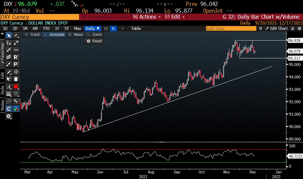
Task: Select the 5Y time range tab
Action: tap(67, 28)
